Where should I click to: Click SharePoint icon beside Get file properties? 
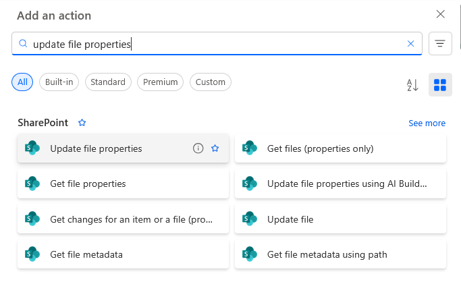(32, 184)
